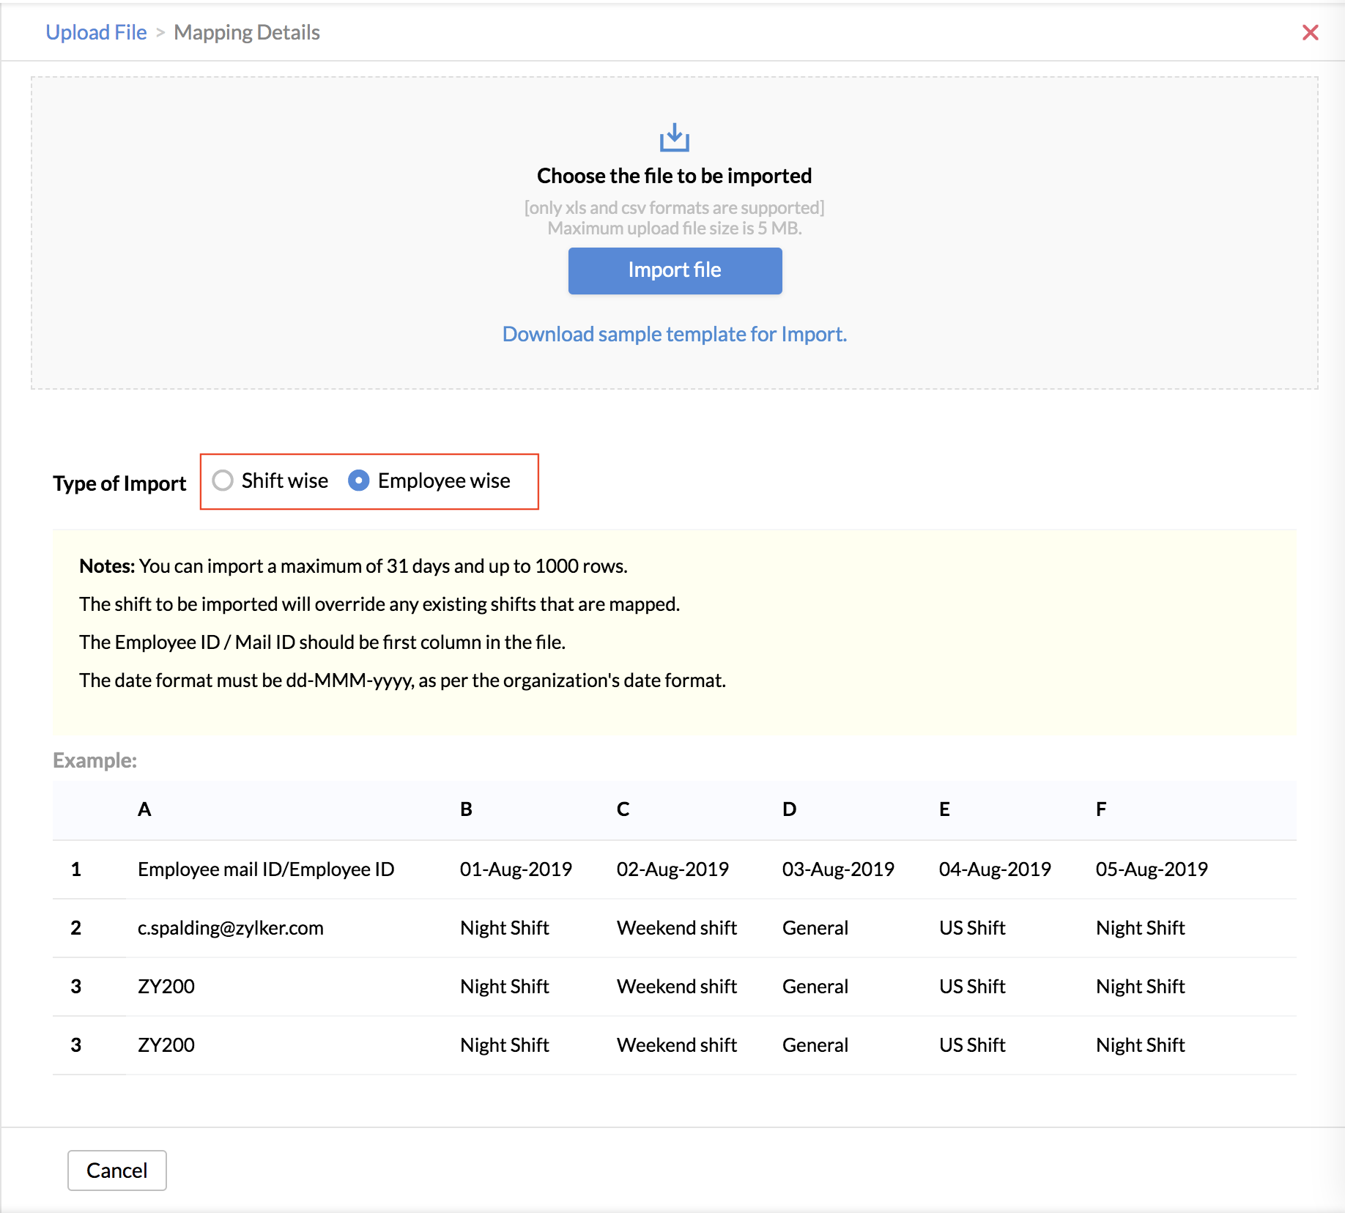This screenshot has width=1345, height=1213.
Task: Click the 03-Aug-2019 date cell
Action: 837,869
